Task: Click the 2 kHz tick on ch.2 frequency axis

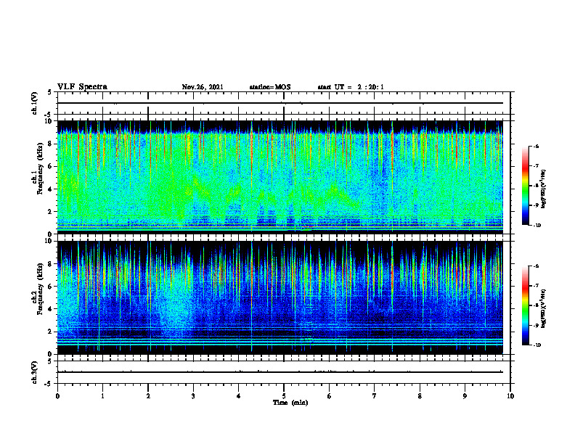Action: pyautogui.click(x=51, y=332)
